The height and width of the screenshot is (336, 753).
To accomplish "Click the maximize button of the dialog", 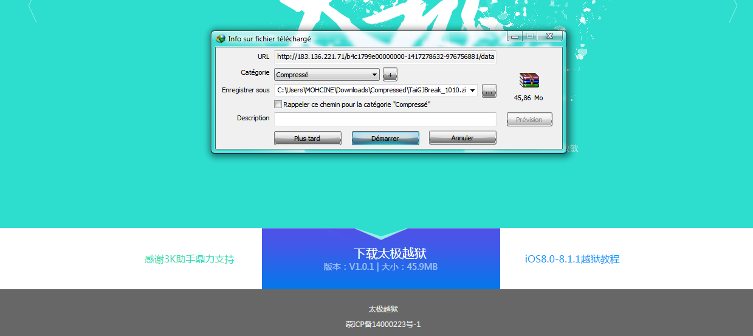I will pos(530,36).
